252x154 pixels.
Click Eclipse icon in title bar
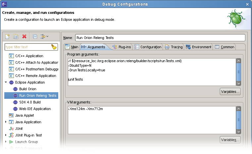4,4
